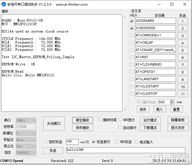Open the 串口 COM13 port dropdown
Viewport: 192px width, 165px height.
point(26,120)
